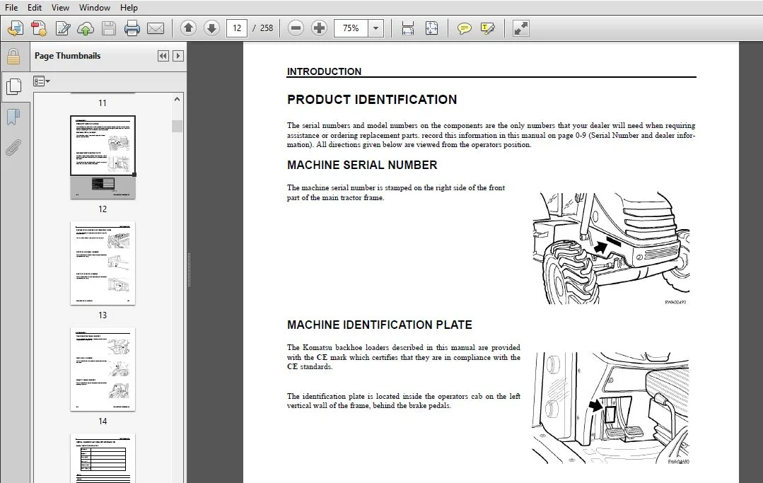Click the zoom out minus button
The height and width of the screenshot is (483, 763).
296,28
